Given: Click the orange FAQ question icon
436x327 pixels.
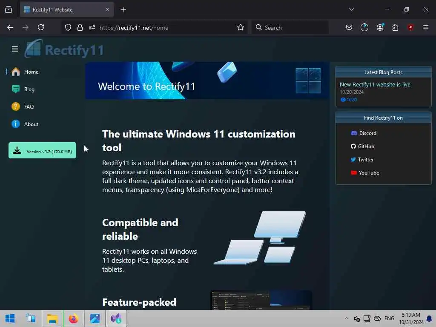Looking at the screenshot, I should click(16, 106).
